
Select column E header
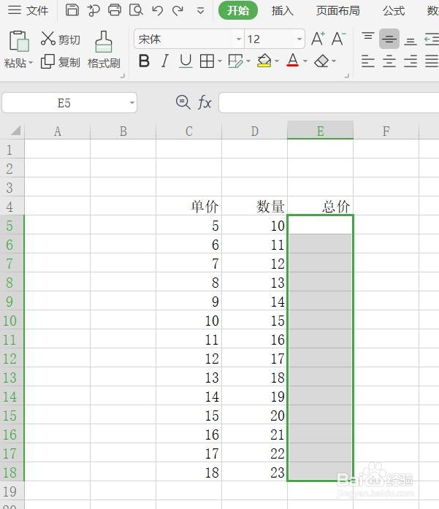[x=320, y=131]
